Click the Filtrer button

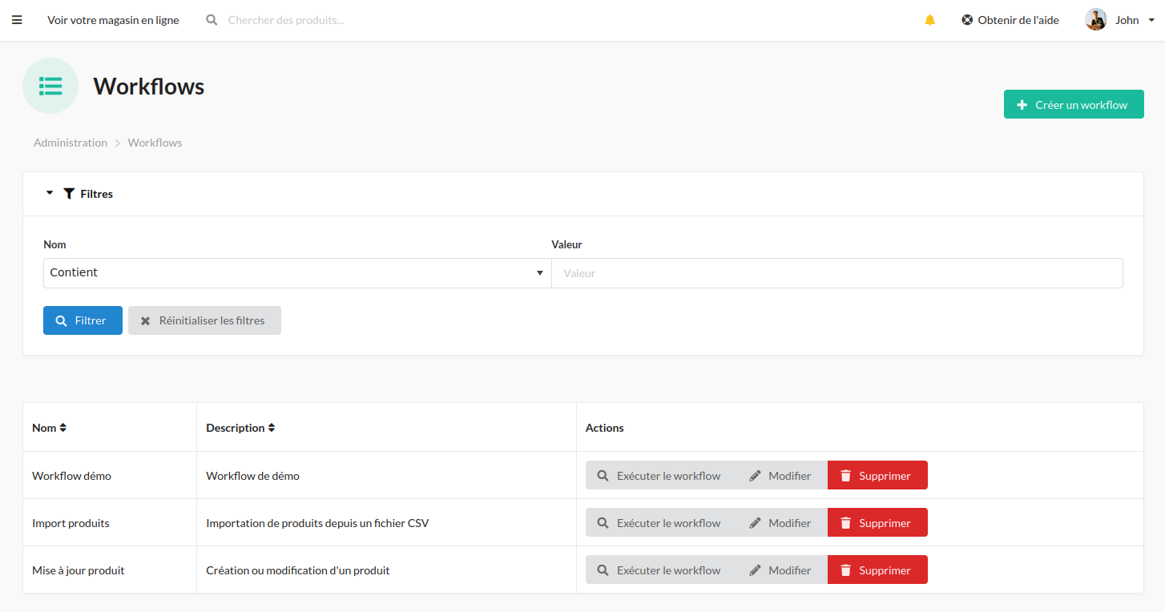click(83, 320)
